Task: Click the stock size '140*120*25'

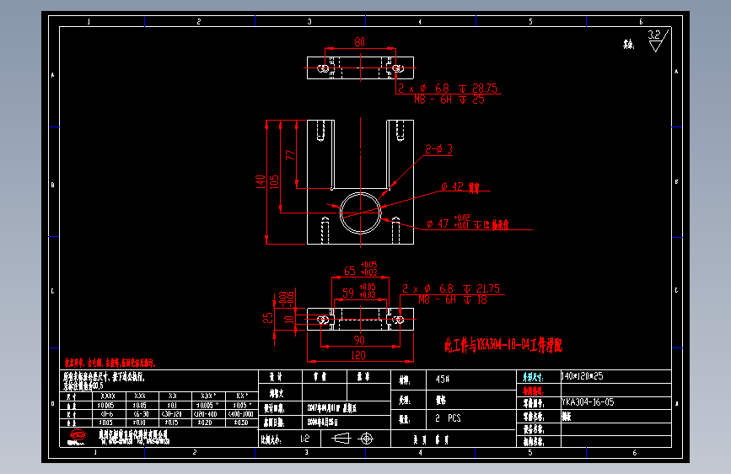Action: [x=583, y=376]
